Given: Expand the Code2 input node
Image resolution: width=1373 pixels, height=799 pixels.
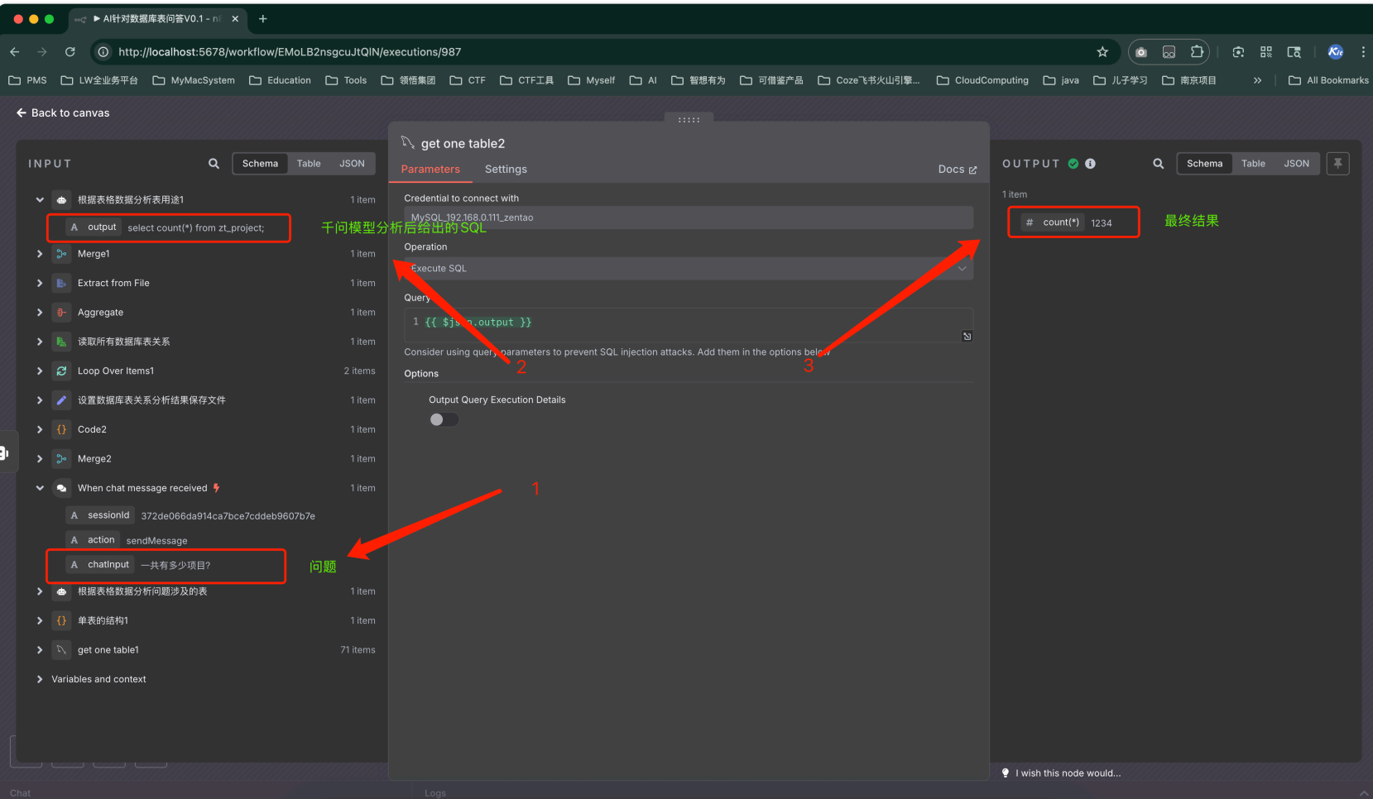Looking at the screenshot, I should [40, 429].
